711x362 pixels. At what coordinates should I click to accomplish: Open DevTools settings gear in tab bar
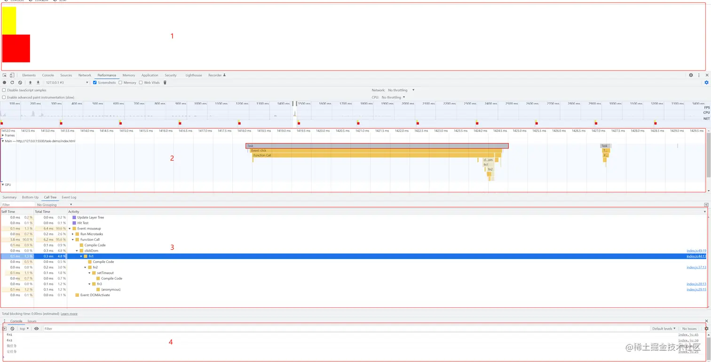[x=691, y=75]
